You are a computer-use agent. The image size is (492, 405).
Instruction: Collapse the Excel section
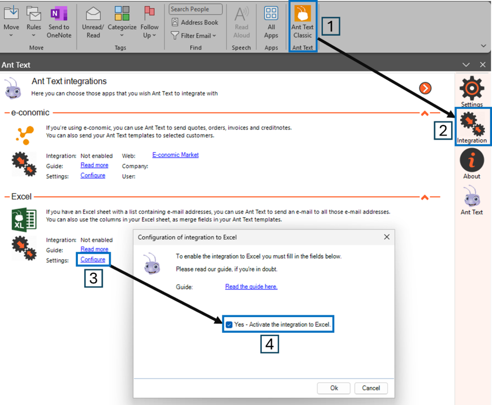(424, 197)
